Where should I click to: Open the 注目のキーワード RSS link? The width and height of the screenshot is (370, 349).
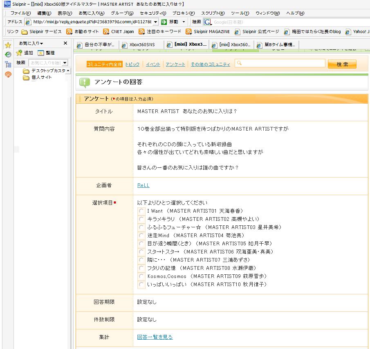(x=160, y=31)
